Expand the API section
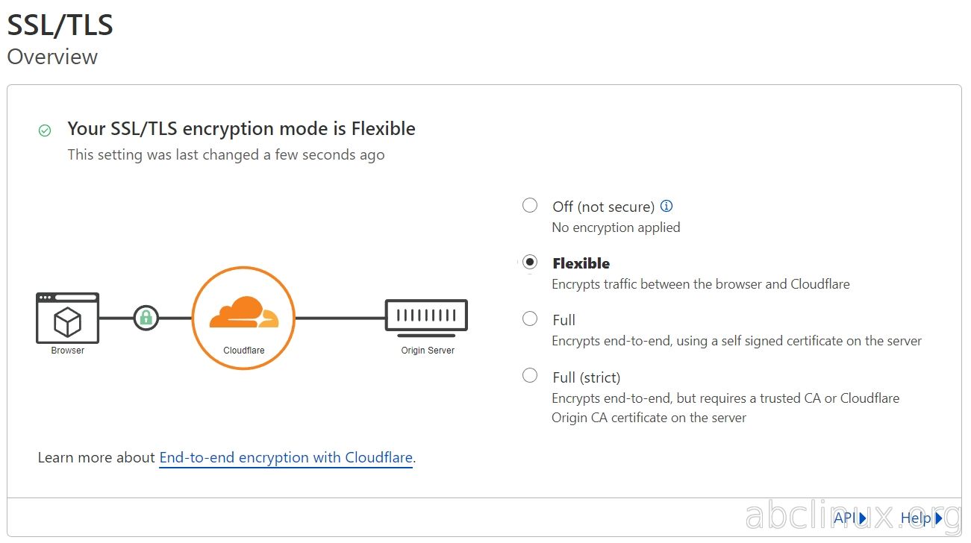 tap(850, 518)
